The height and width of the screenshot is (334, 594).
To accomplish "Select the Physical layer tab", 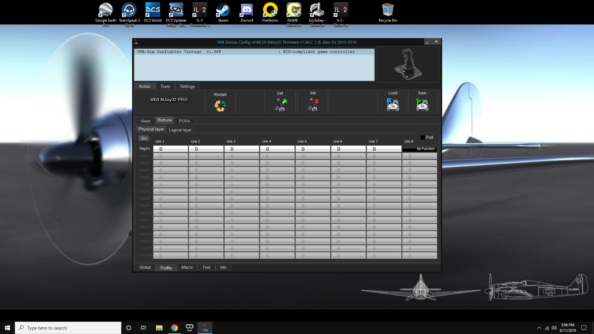I will click(x=151, y=129).
